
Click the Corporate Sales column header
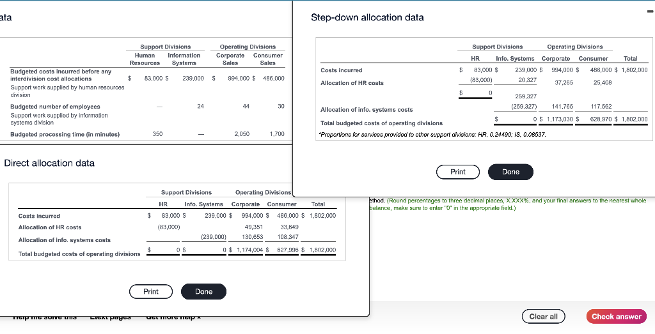[x=230, y=59]
